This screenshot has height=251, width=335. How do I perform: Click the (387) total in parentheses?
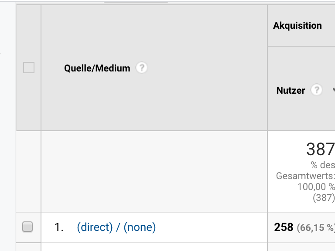click(324, 198)
